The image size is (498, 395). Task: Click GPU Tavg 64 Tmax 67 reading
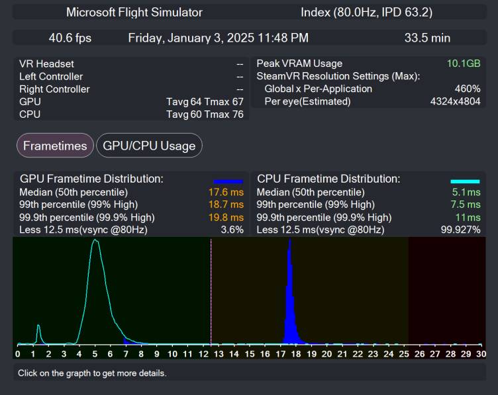click(205, 102)
